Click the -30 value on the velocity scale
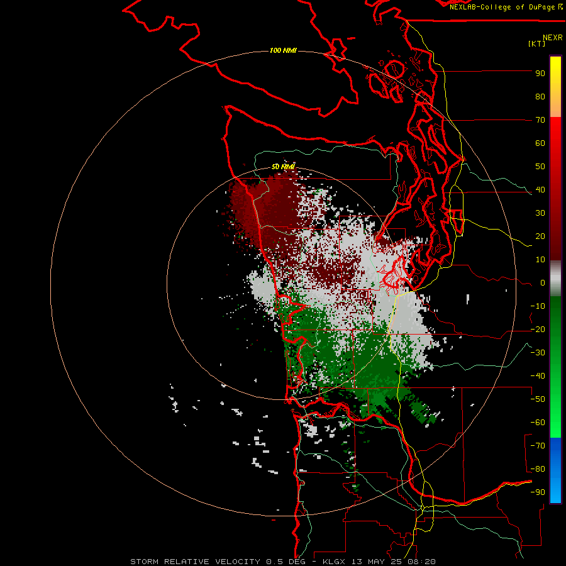Viewport: 566px width, 566px height. click(x=538, y=353)
